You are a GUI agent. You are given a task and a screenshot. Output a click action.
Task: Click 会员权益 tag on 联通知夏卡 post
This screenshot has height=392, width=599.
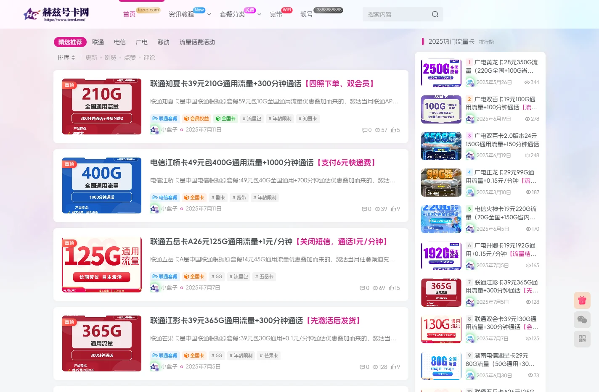(196, 118)
